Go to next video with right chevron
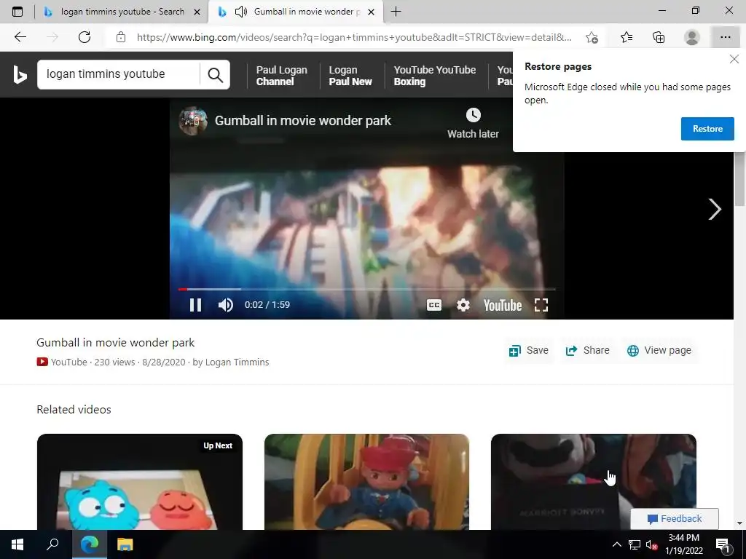The width and height of the screenshot is (746, 559). [715, 209]
